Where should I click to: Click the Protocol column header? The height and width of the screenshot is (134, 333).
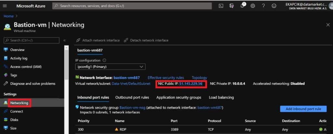(x=215, y=121)
